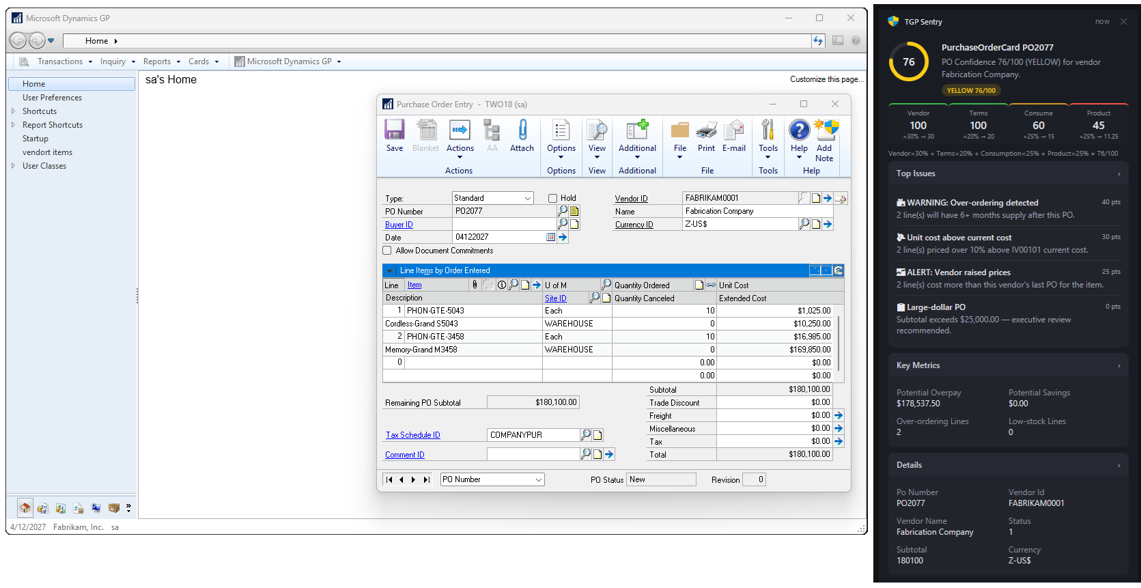Open the Cards menu

coord(203,61)
